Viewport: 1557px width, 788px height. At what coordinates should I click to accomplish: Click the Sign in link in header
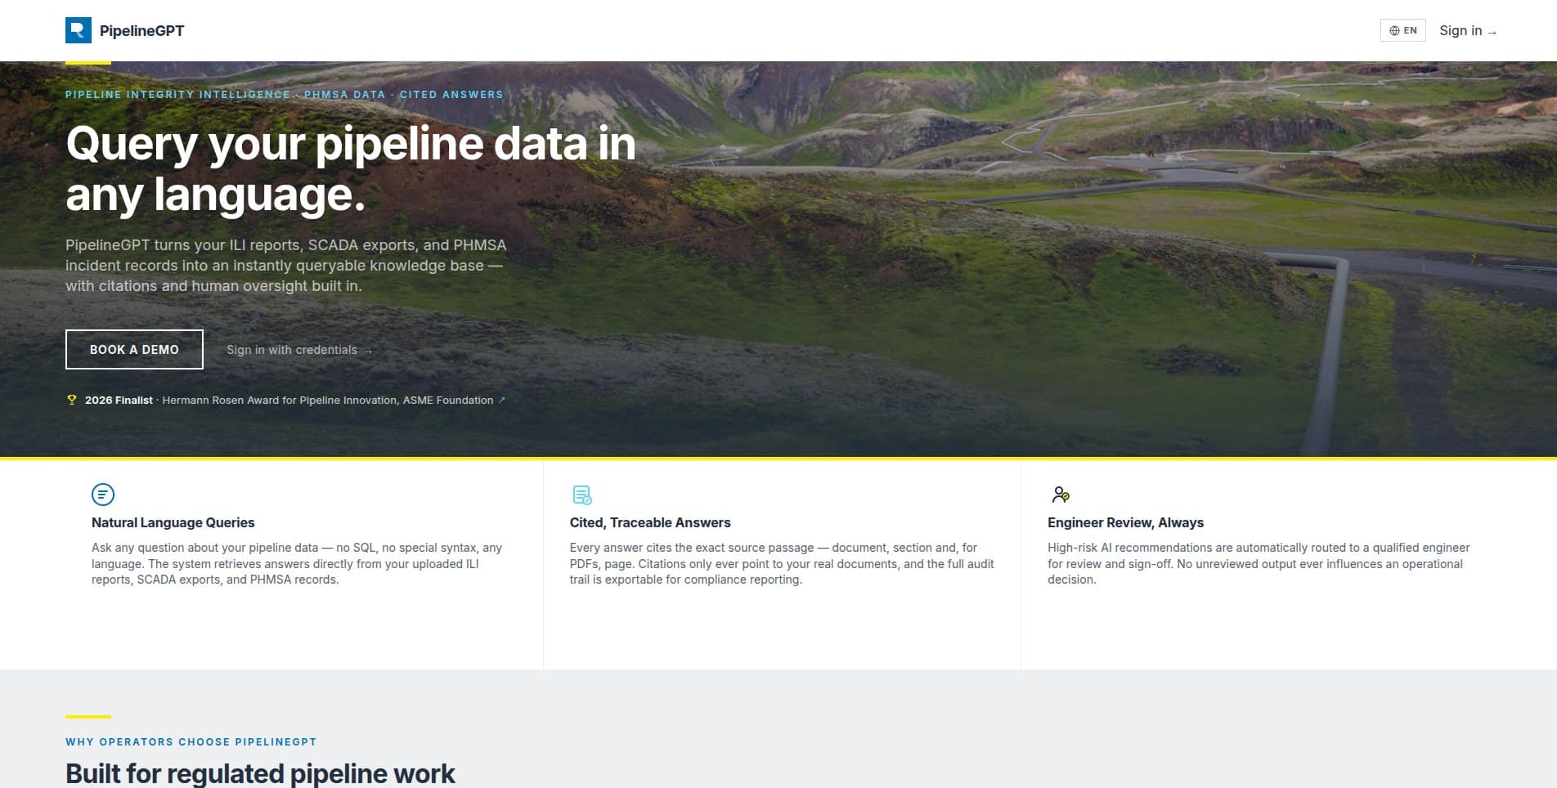click(x=1468, y=31)
